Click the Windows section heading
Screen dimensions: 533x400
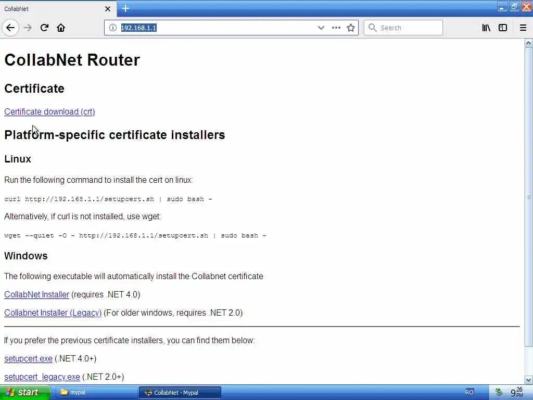pyautogui.click(x=26, y=256)
